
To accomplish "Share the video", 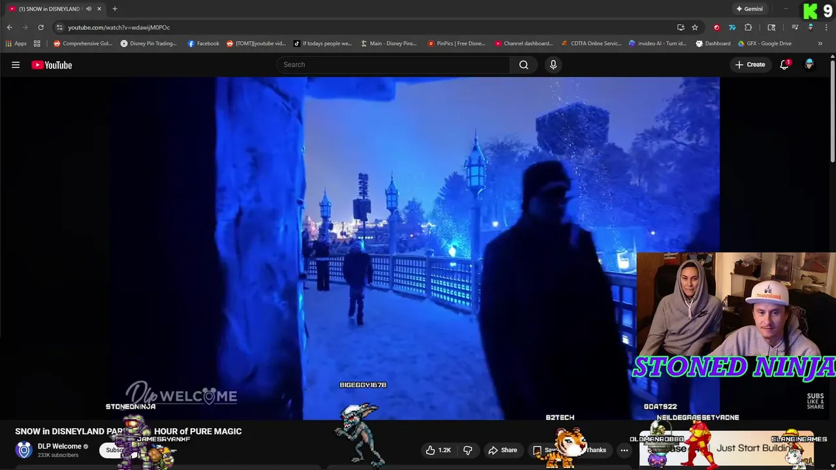I will 503,450.
